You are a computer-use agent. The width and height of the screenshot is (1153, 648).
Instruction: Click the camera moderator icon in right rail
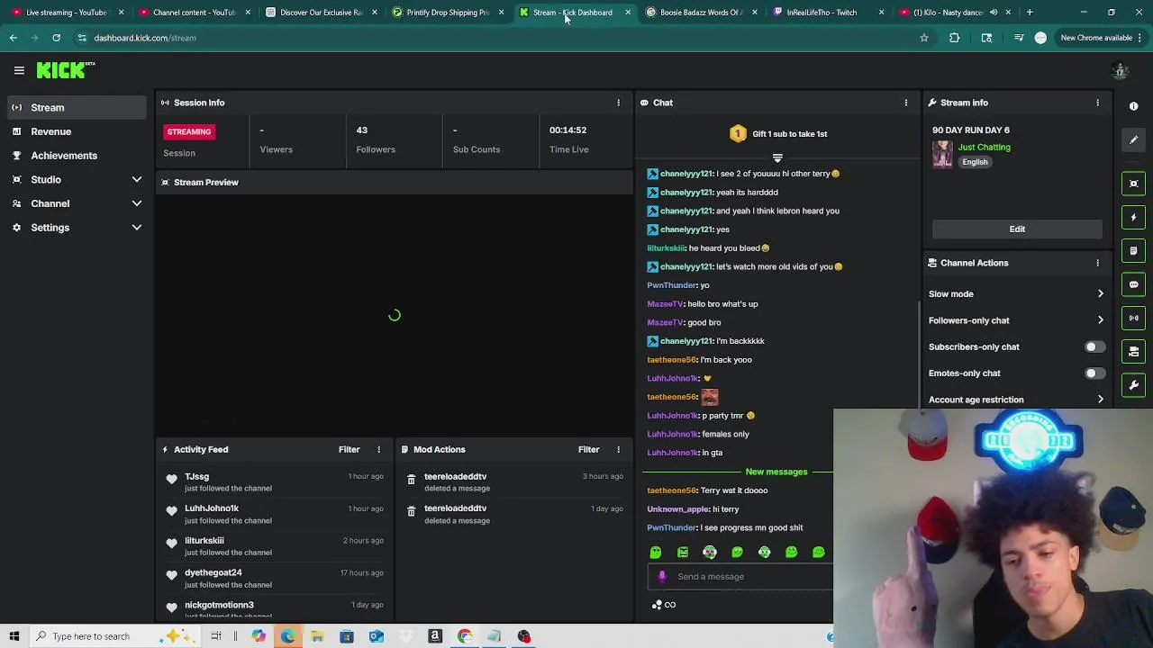[x=1133, y=352]
